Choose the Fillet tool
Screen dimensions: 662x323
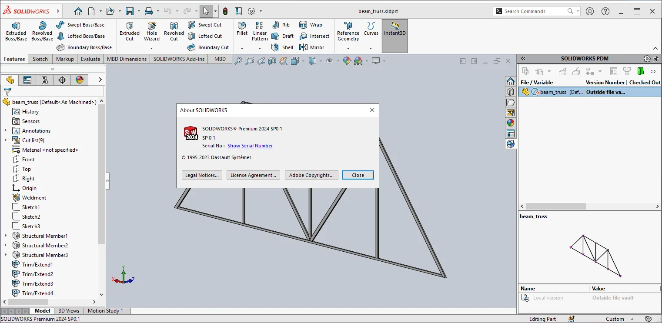pyautogui.click(x=242, y=29)
